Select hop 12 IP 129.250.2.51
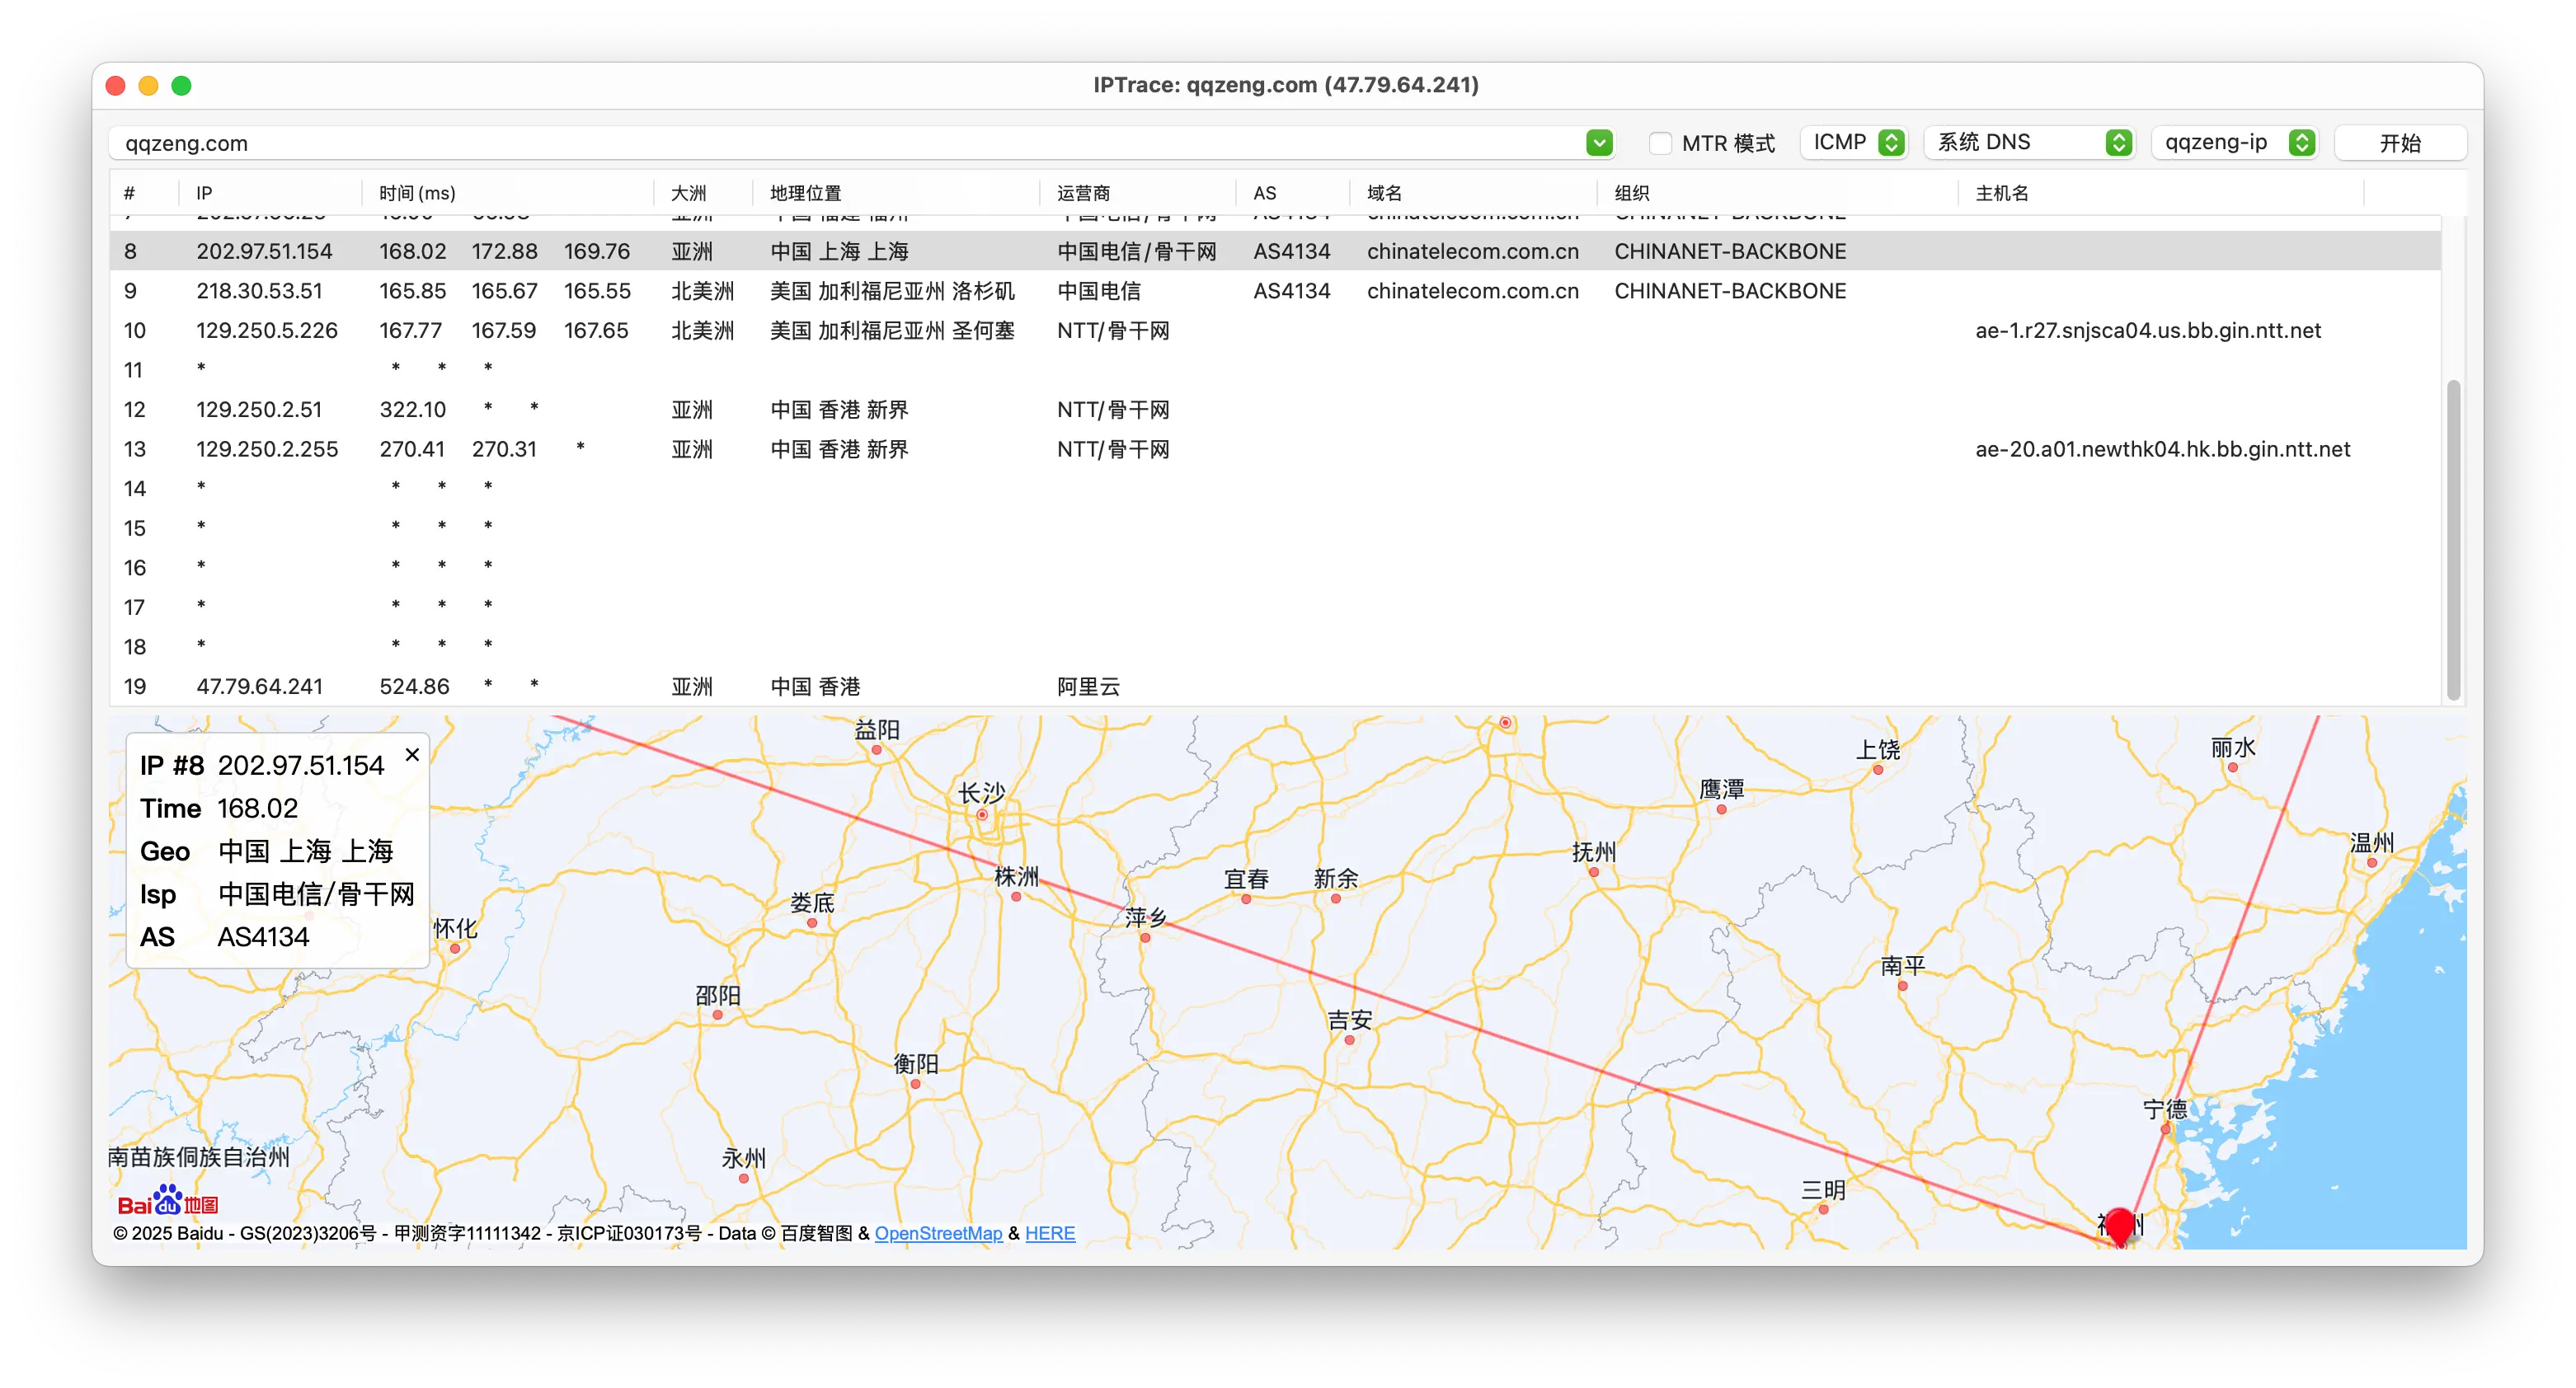 (259, 410)
